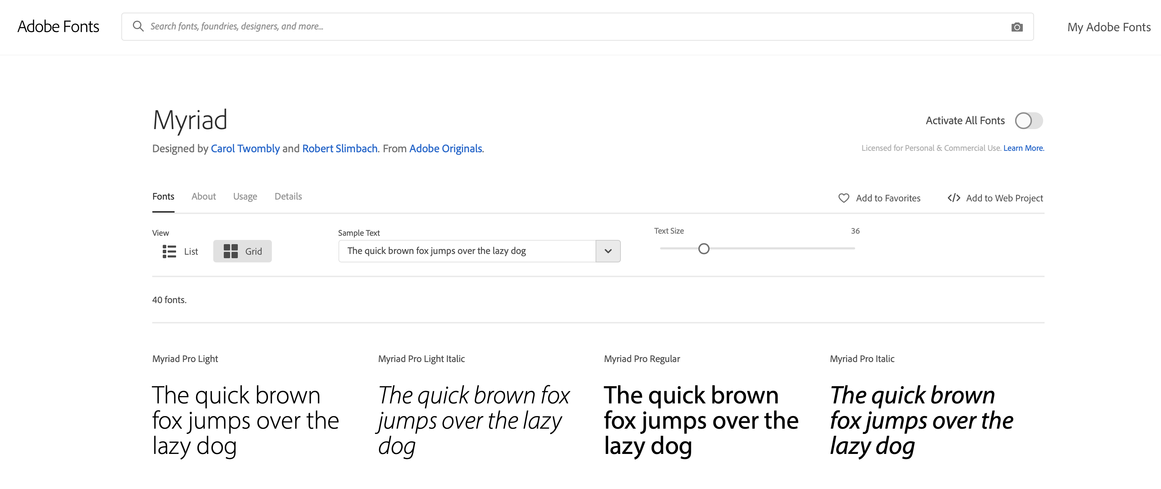Click the camera visual search icon

[1017, 27]
